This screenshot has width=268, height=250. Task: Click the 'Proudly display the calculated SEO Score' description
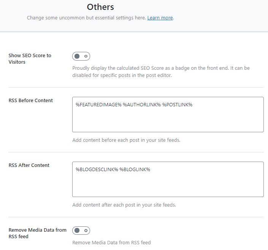pyautogui.click(x=161, y=72)
